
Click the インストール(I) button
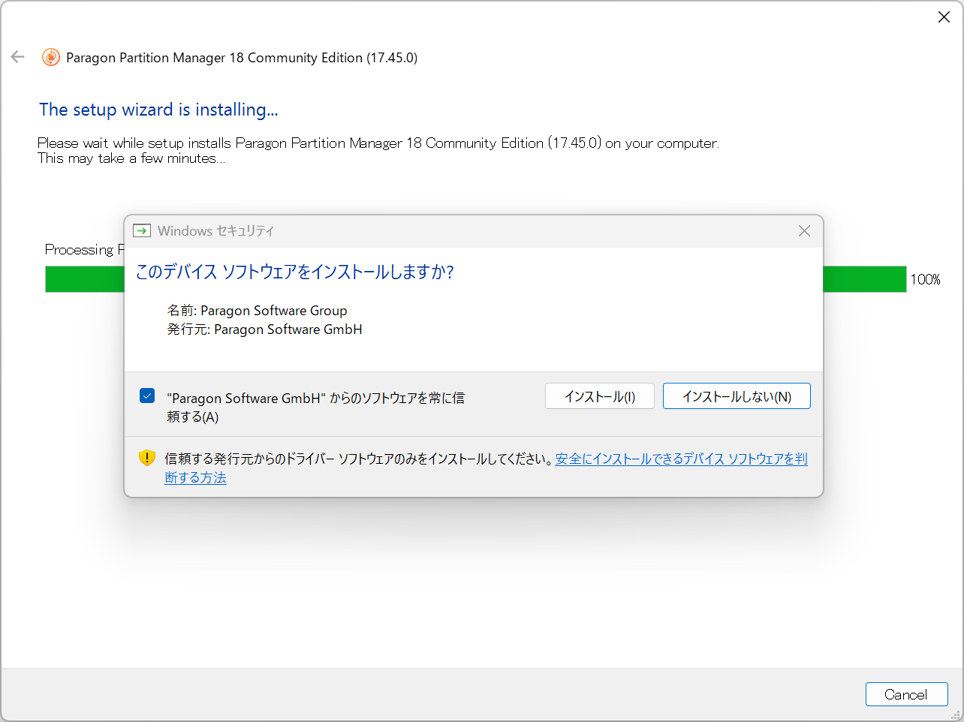tap(599, 396)
